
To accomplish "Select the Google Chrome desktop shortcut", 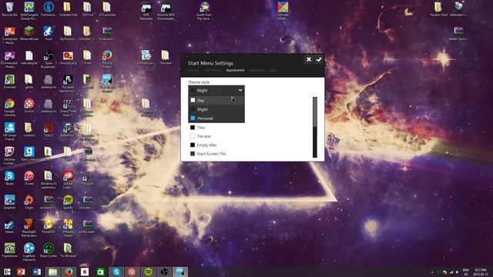I will [9, 108].
